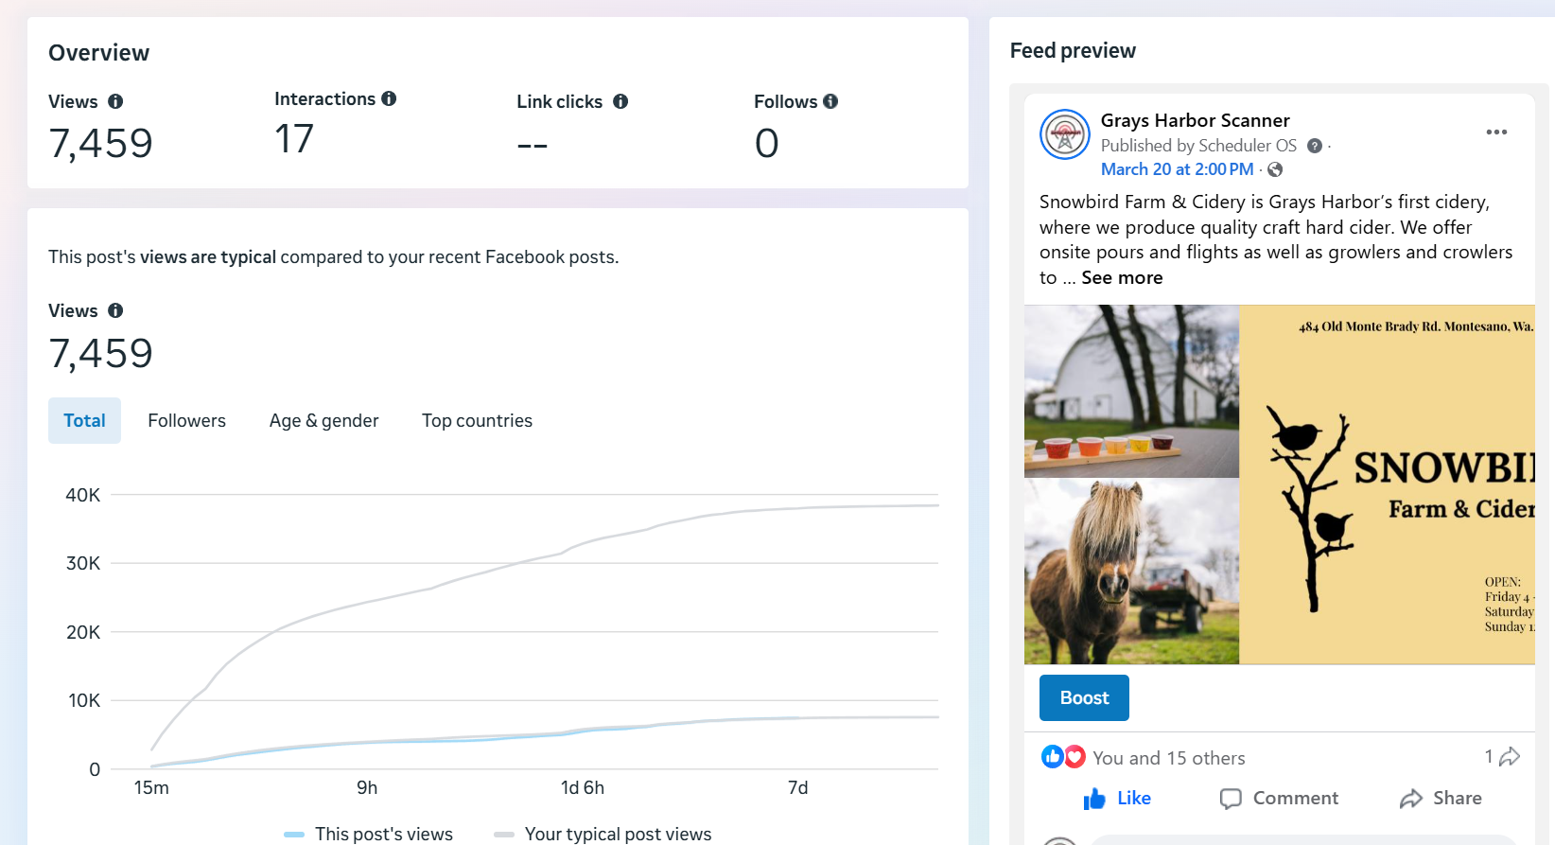Click the Link clicks info icon
1555x845 pixels.
(620, 101)
